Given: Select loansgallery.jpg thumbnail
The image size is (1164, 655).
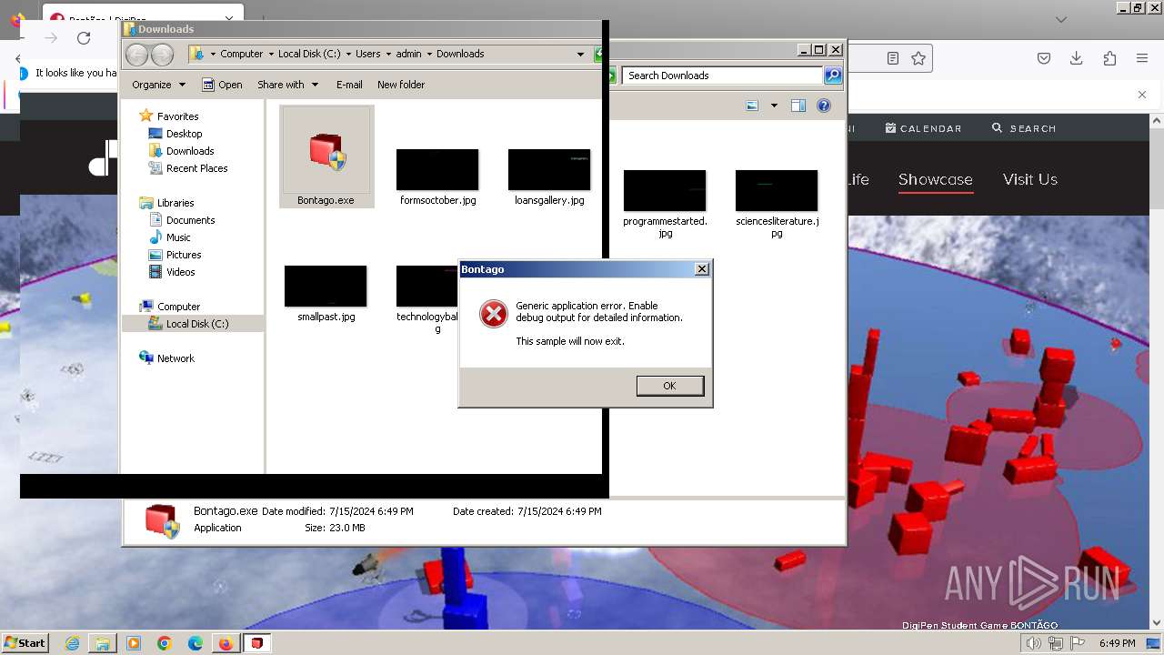Looking at the screenshot, I should (x=549, y=170).
